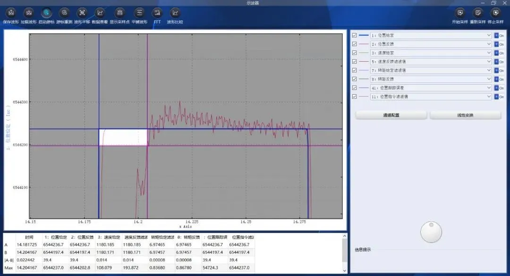Uncheck the checkbox for channel 3: 速度给定
The image size is (510, 276).
pos(355,53)
